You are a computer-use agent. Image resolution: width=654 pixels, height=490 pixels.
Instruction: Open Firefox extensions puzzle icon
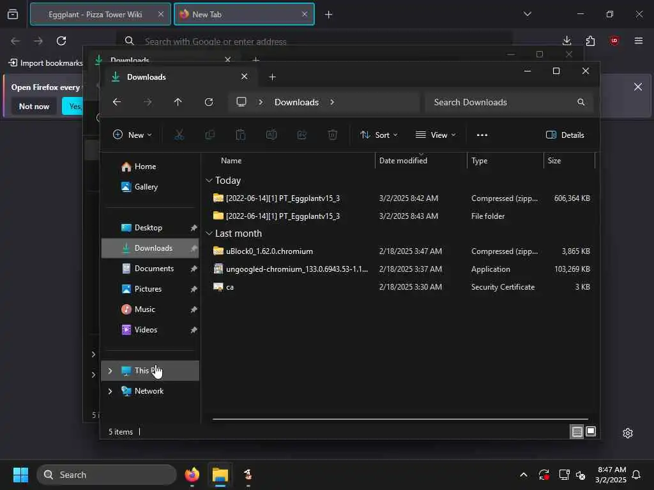coord(590,41)
